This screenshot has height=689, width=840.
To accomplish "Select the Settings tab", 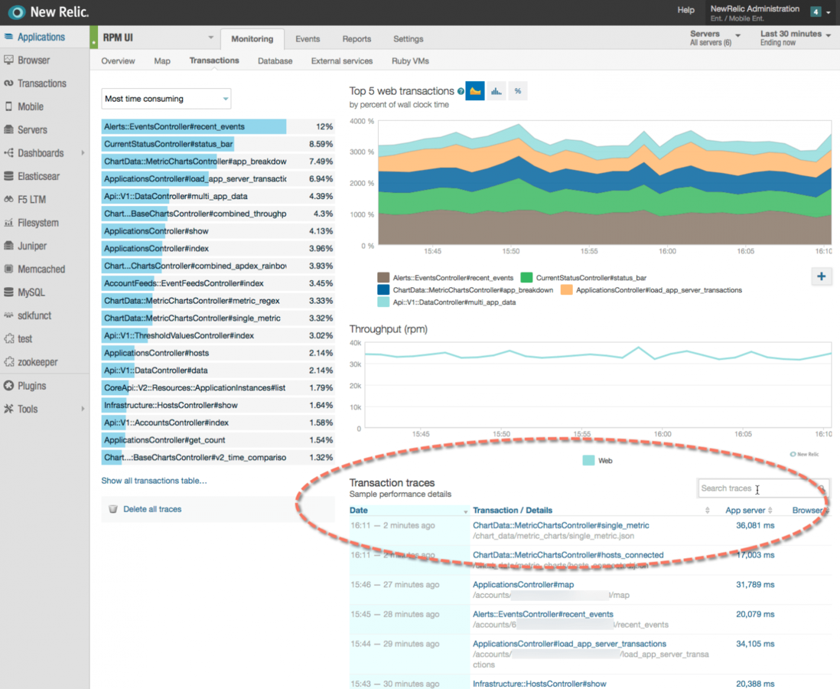I will pyautogui.click(x=409, y=38).
